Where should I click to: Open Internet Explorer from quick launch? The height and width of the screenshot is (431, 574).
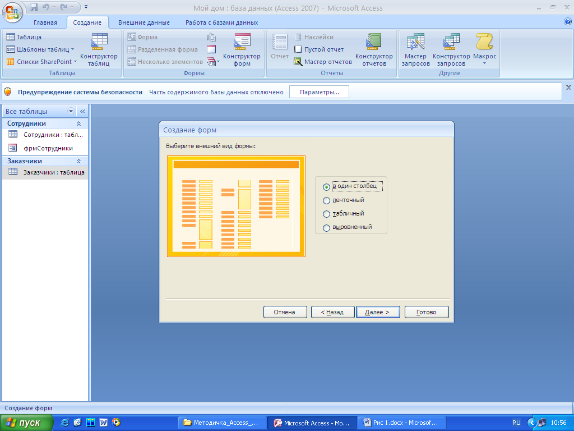pos(65,423)
